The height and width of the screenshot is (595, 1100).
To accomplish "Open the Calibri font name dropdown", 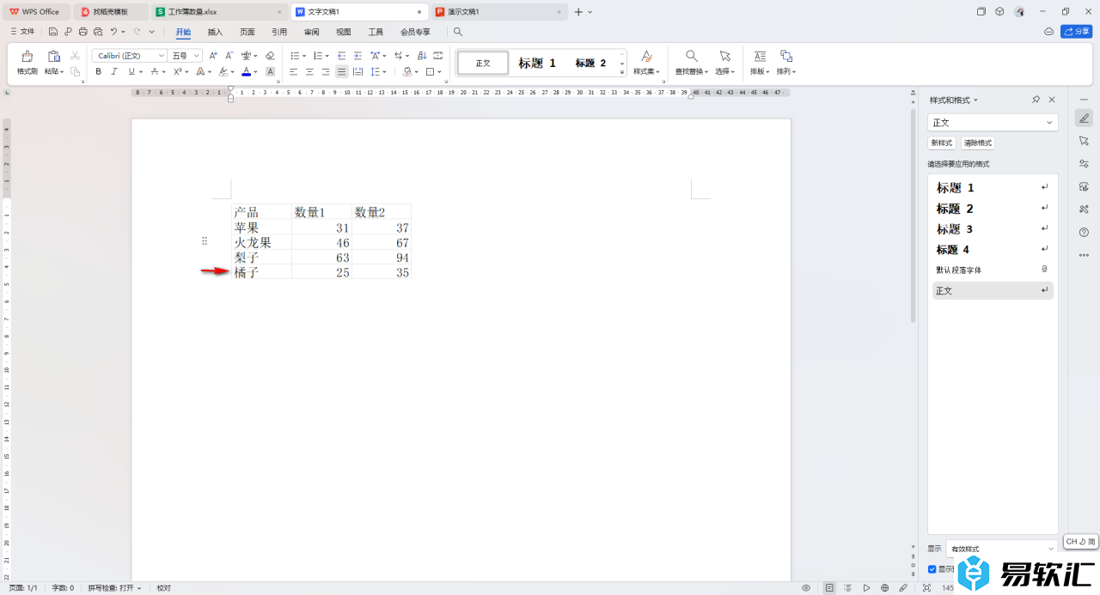I will point(162,56).
